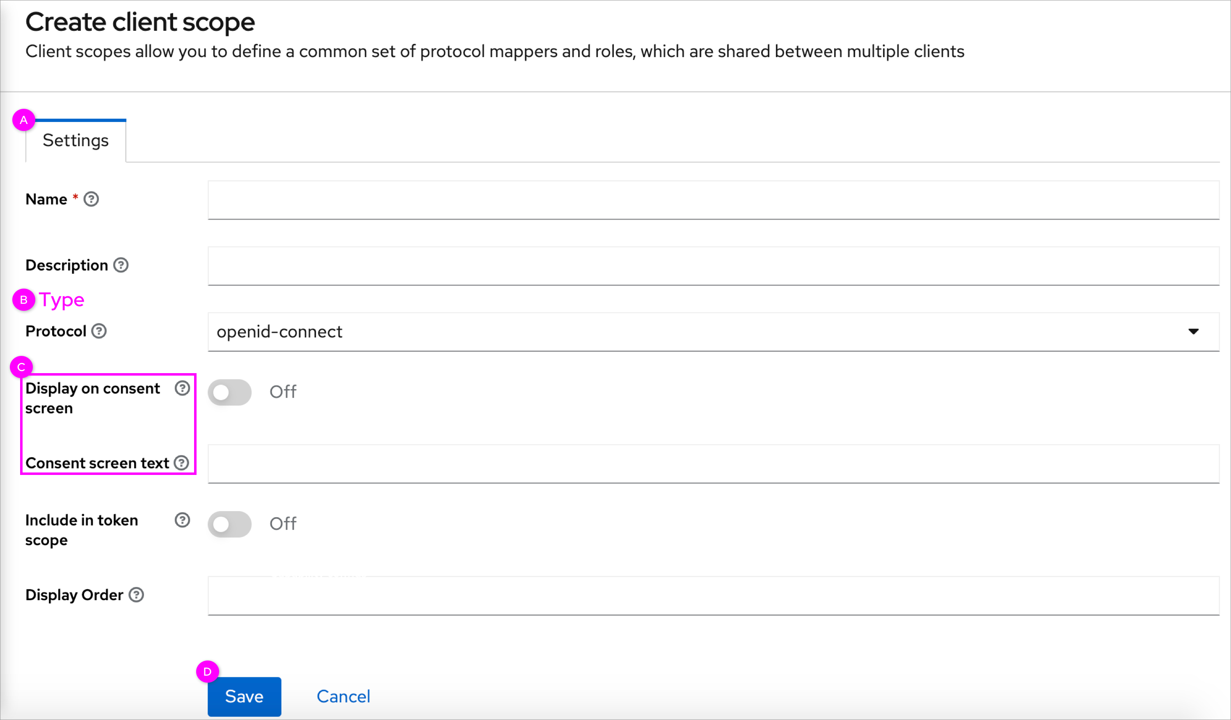Turn on Include in token scope
This screenshot has width=1231, height=720.
click(230, 524)
